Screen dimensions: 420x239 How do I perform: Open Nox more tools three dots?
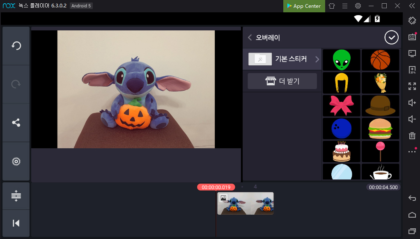[x=412, y=152]
